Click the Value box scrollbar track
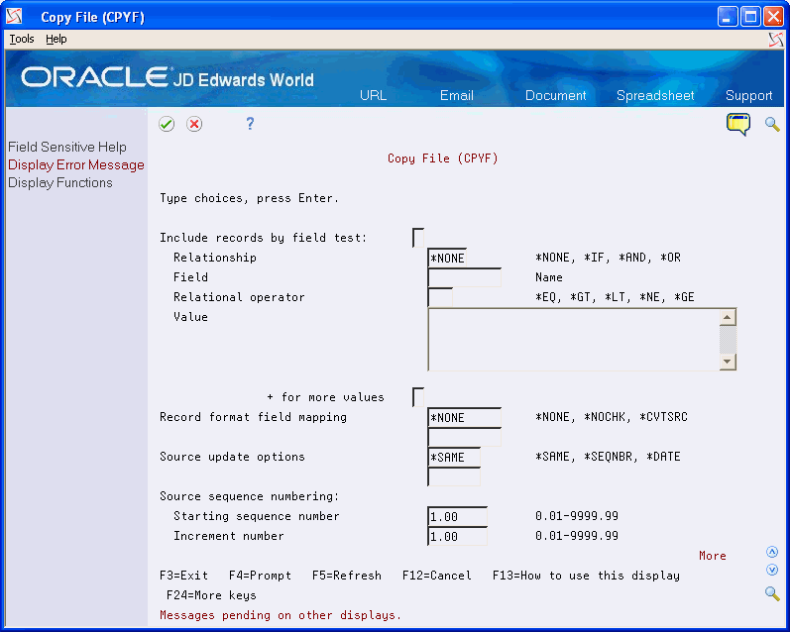The image size is (790, 632). point(728,340)
